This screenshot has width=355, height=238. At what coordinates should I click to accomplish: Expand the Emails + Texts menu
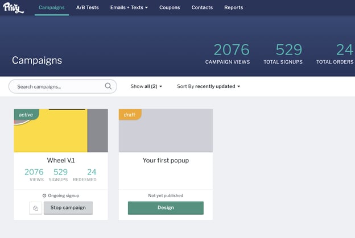pos(129,7)
